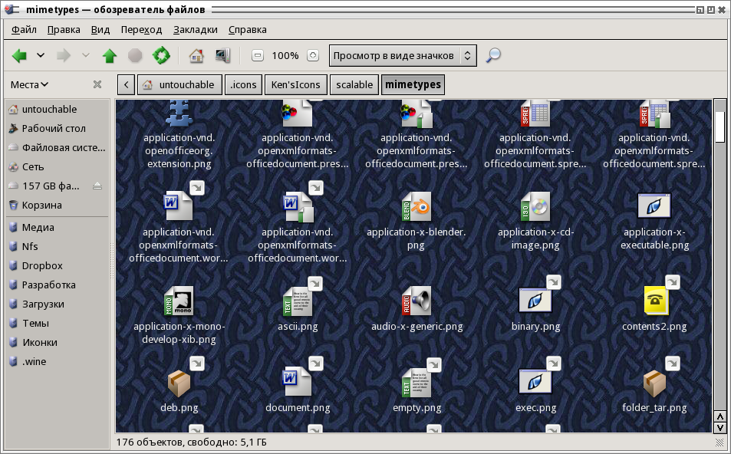
Task: Click the 100% zoom level label
Action: tap(285, 55)
